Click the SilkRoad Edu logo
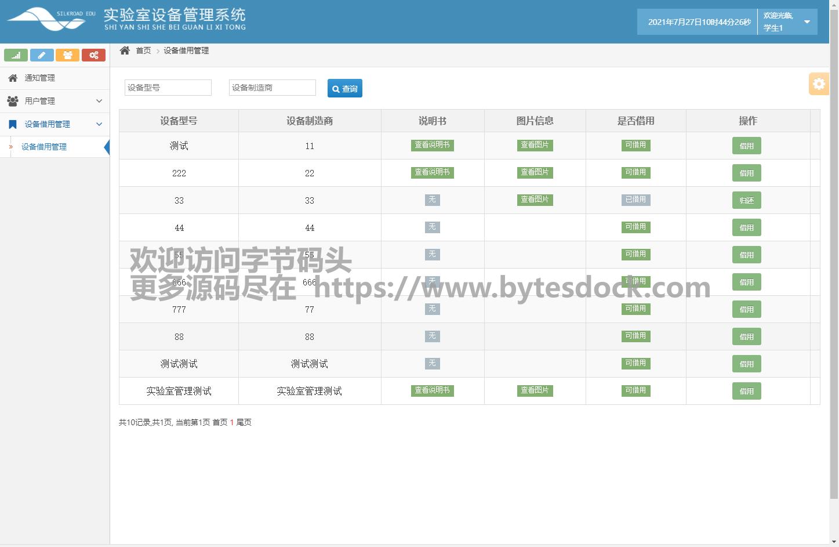Screen dimensions: 839x547 (51, 19)
